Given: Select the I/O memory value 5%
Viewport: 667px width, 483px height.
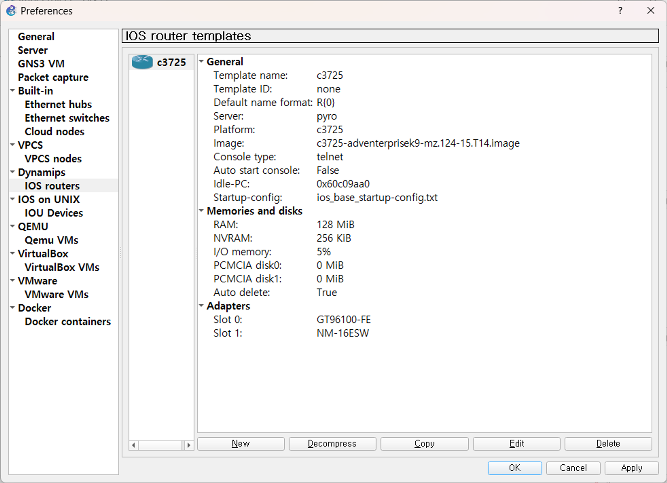Looking at the screenshot, I should (x=323, y=252).
